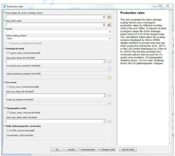
Task: Click the parameters panel scroll-up arrow
Action: (115, 11)
